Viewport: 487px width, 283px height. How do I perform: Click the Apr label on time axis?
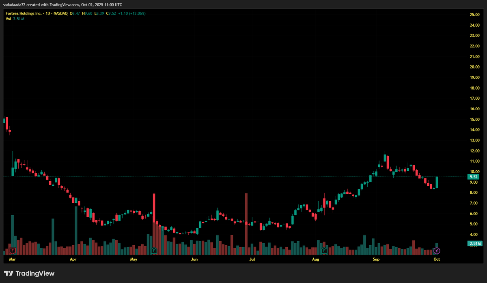[x=73, y=259]
